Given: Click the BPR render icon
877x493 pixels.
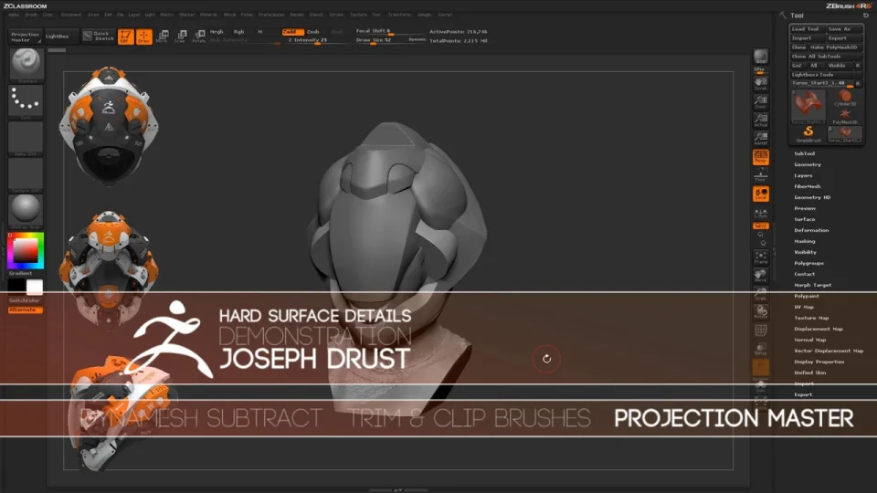Looking at the screenshot, I should click(761, 58).
